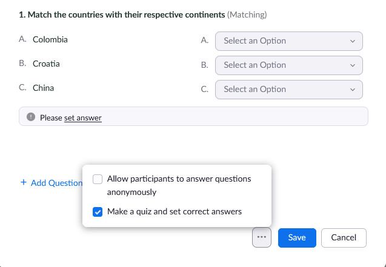Enable anonymous answers checkbox
The image size is (386, 267).
coord(98,179)
